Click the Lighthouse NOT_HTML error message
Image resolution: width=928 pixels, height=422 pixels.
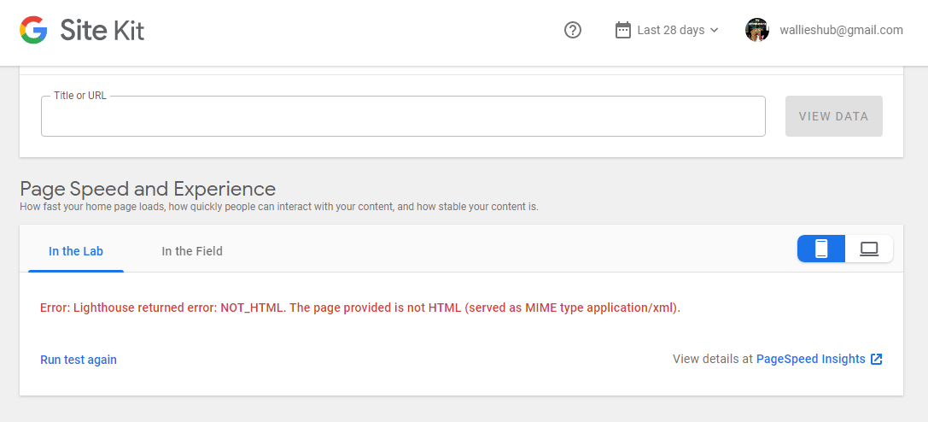point(360,308)
